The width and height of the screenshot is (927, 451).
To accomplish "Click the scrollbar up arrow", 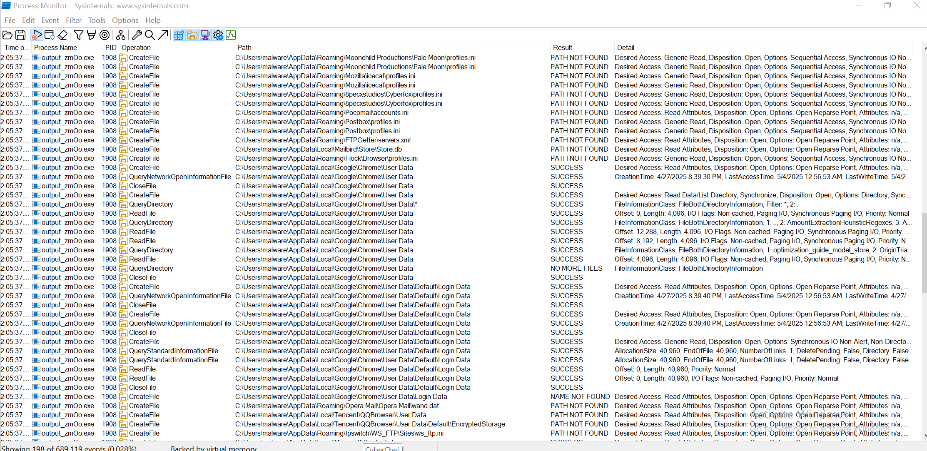I will 924,48.
